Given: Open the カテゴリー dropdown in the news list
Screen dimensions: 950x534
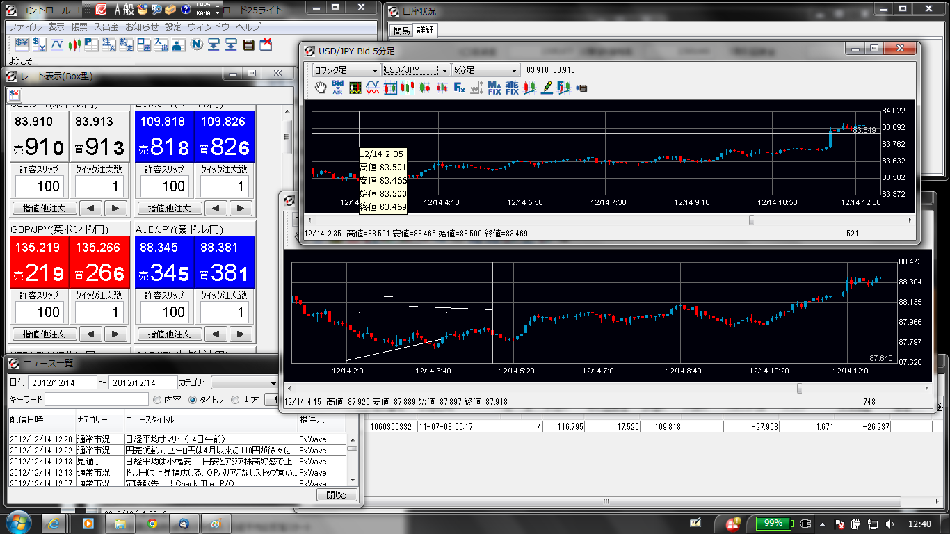Looking at the screenshot, I should (x=244, y=382).
